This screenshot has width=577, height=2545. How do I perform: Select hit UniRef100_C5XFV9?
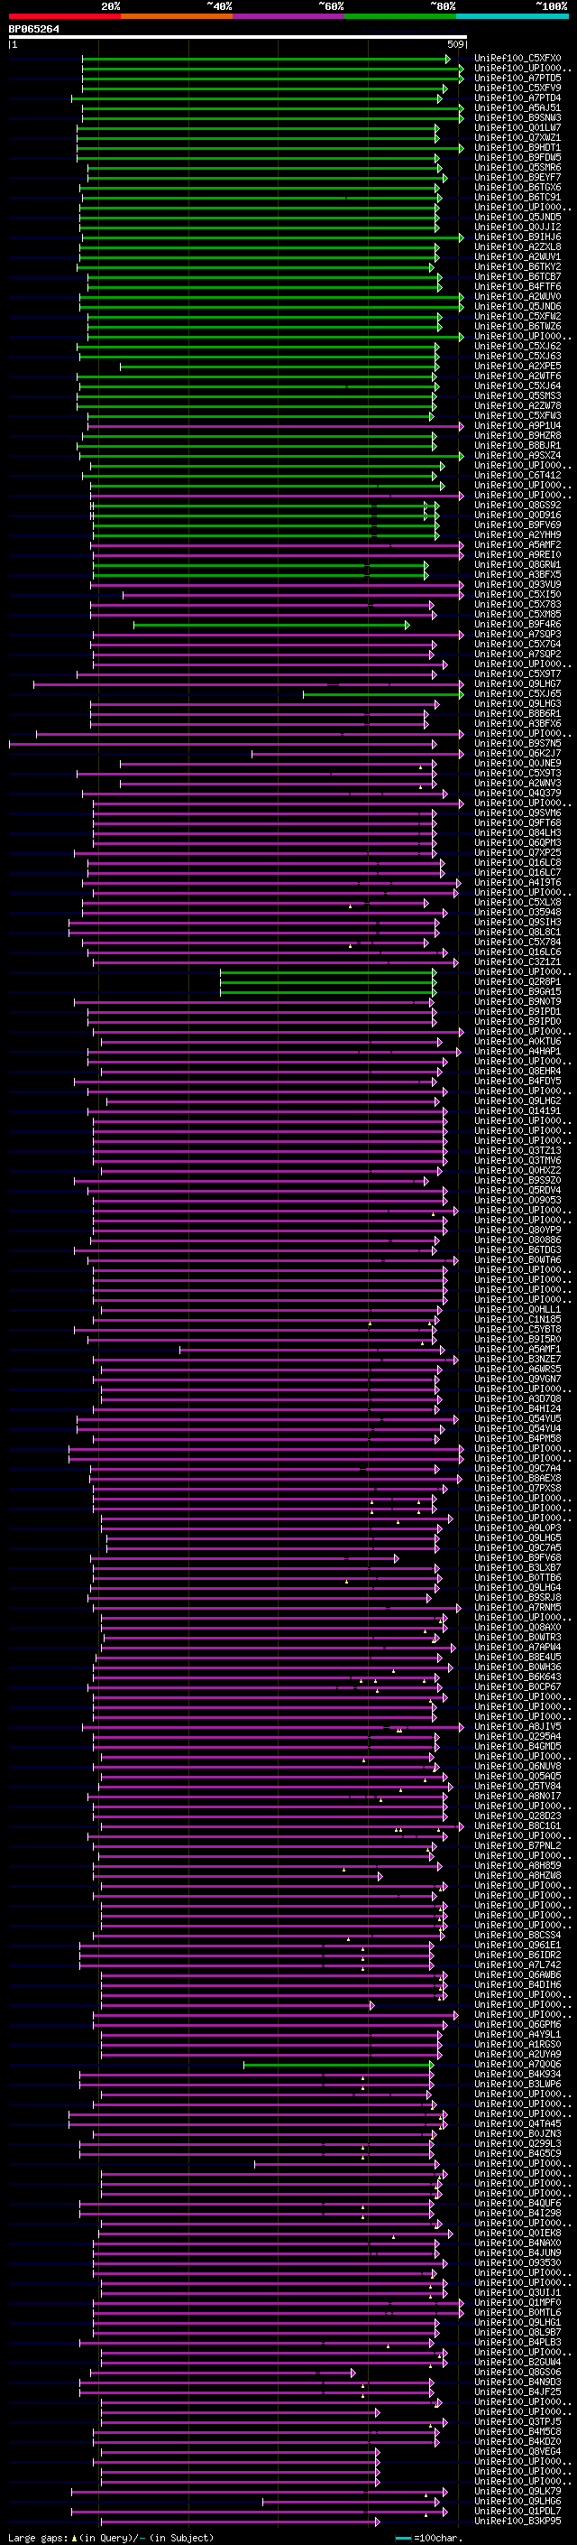point(517,88)
